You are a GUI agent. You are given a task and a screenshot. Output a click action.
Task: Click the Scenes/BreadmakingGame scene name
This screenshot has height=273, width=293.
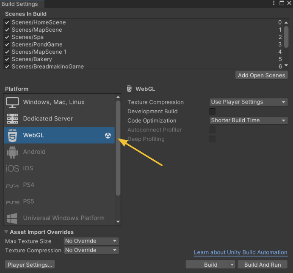click(48, 67)
